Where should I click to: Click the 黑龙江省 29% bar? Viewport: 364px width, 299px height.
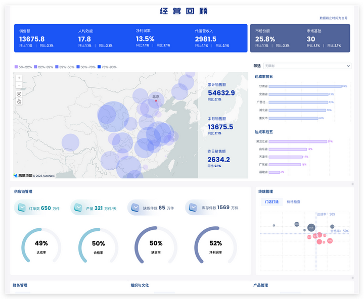click(298, 141)
